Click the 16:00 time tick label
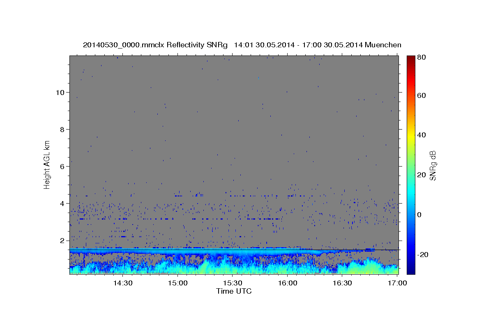493x329 pixels. point(288,283)
